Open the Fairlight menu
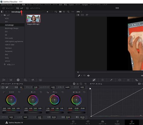 pyautogui.click(x=85, y=5)
